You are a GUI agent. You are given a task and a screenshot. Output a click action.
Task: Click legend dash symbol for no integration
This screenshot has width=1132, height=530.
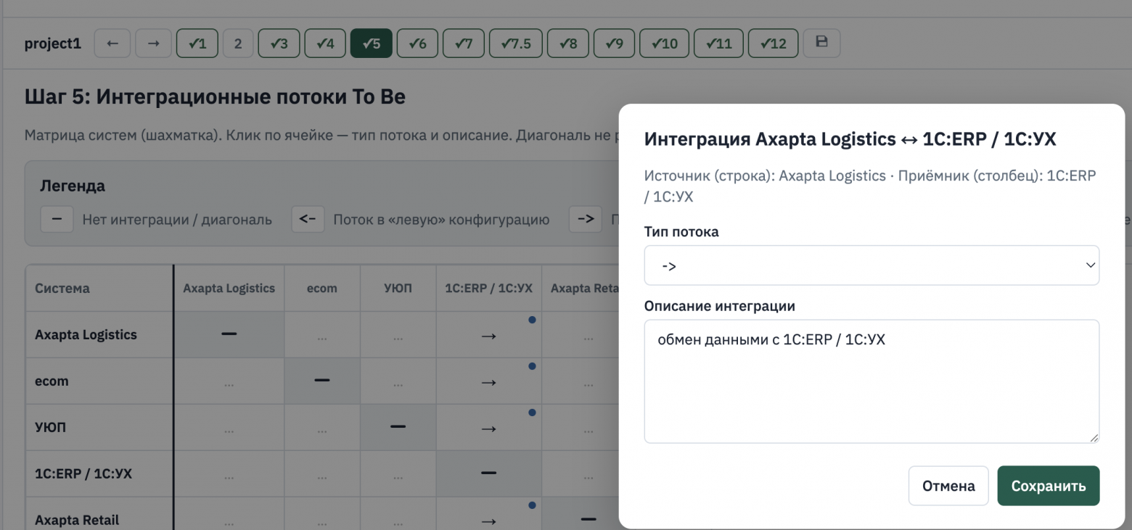click(x=57, y=219)
